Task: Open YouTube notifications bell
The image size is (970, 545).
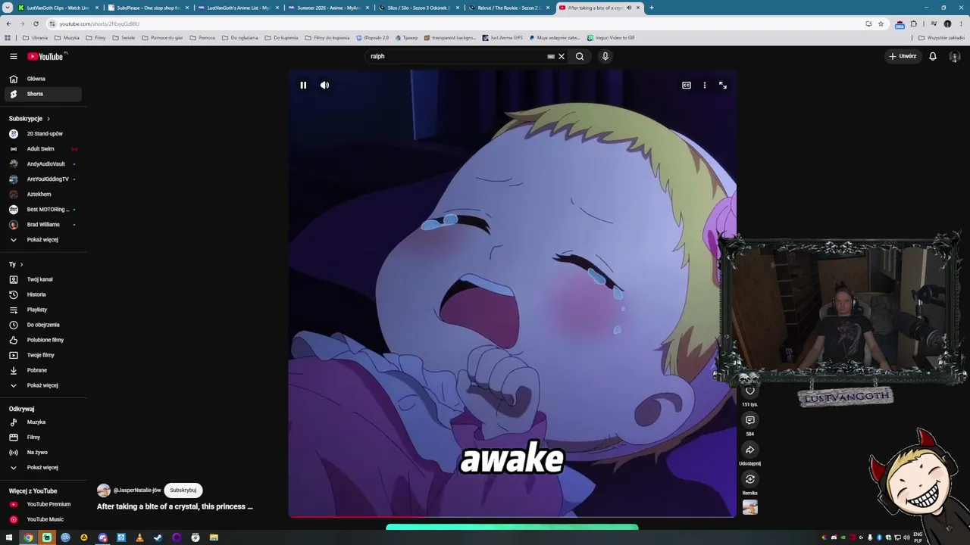Action: click(933, 56)
